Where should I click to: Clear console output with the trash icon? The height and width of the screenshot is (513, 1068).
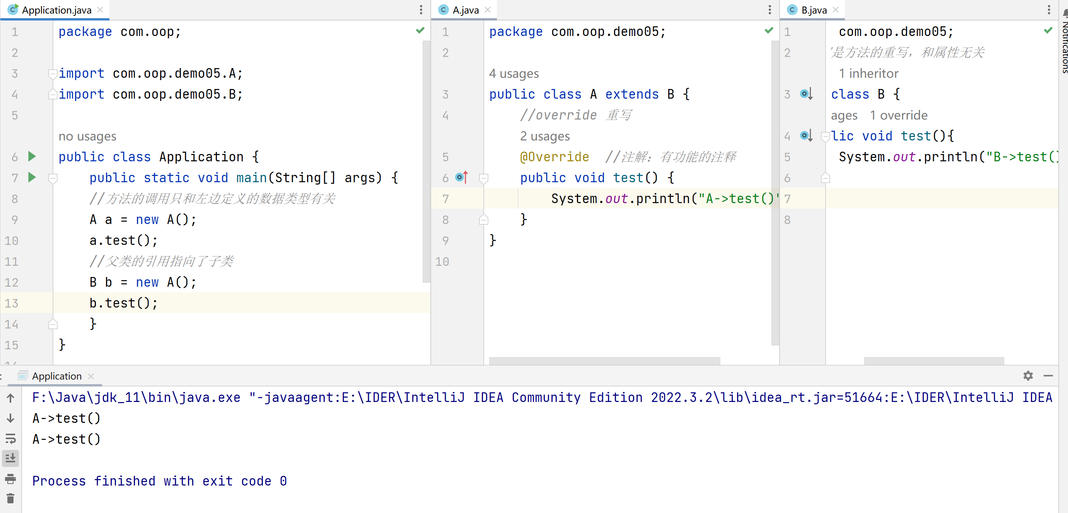pyautogui.click(x=11, y=498)
